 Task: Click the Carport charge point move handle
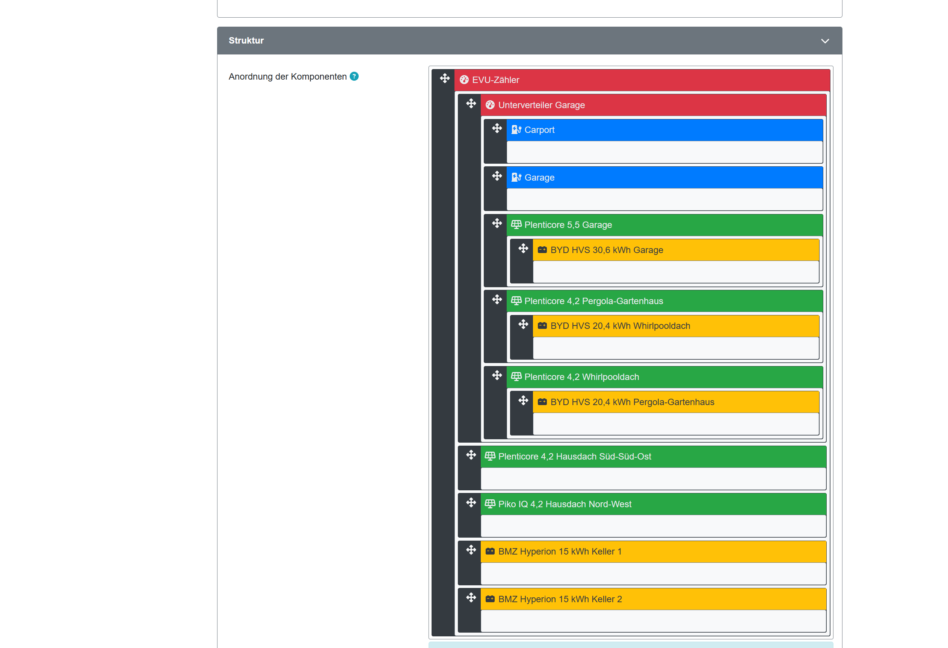click(497, 128)
